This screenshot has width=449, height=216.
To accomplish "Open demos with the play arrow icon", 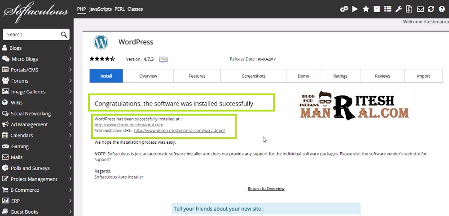I will [x=355, y=9].
